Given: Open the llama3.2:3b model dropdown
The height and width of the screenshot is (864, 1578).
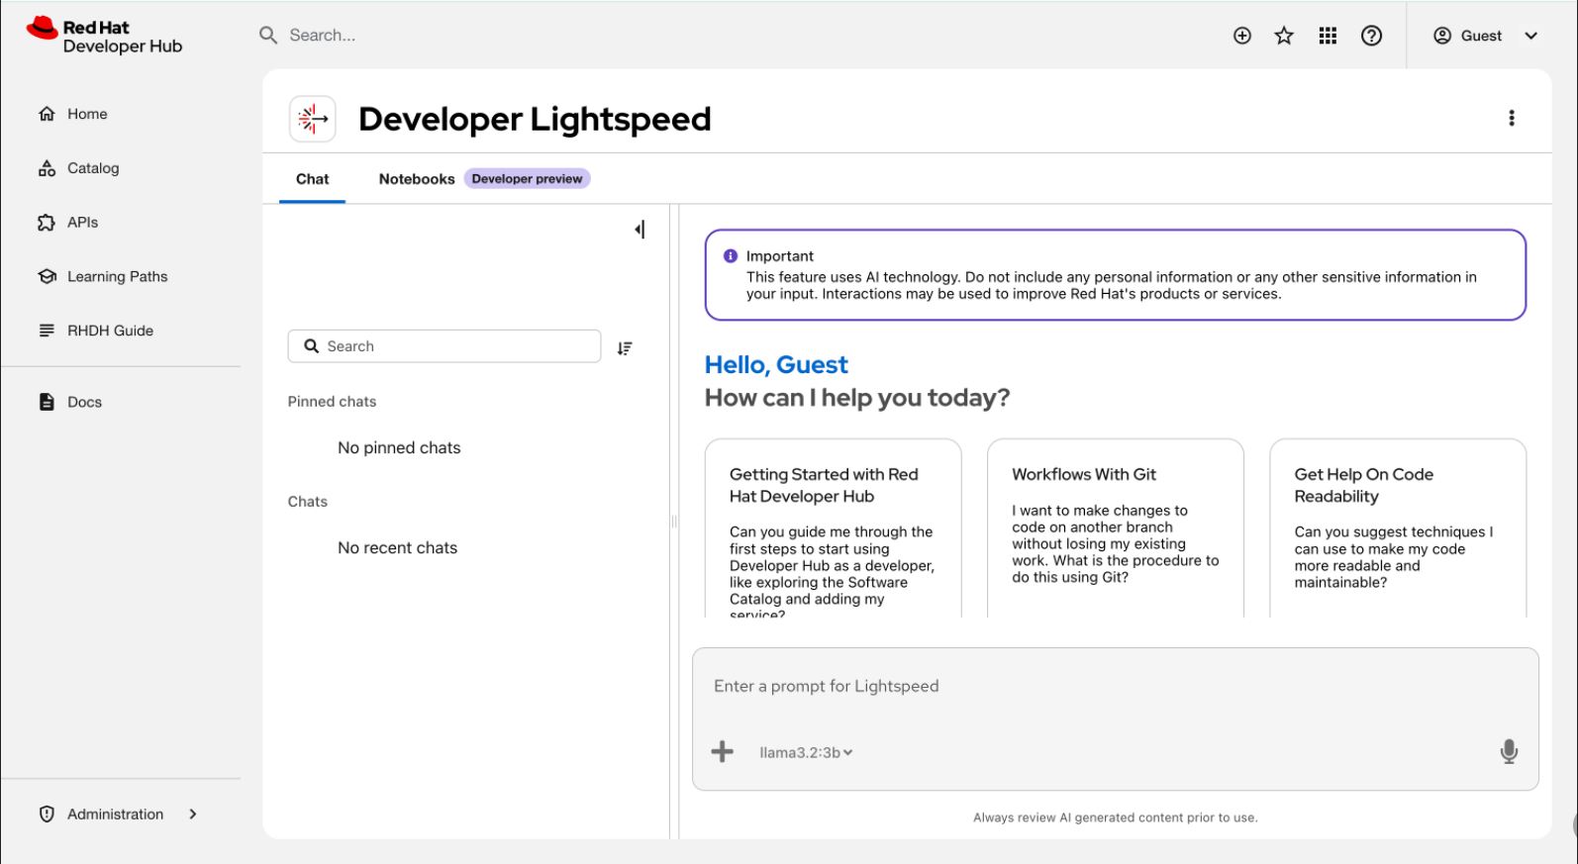Looking at the screenshot, I should pyautogui.click(x=806, y=753).
